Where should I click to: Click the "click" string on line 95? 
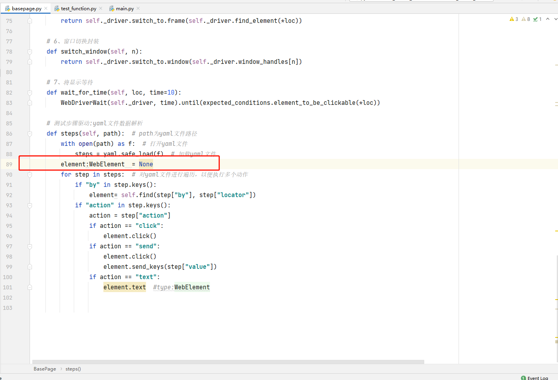click(148, 226)
